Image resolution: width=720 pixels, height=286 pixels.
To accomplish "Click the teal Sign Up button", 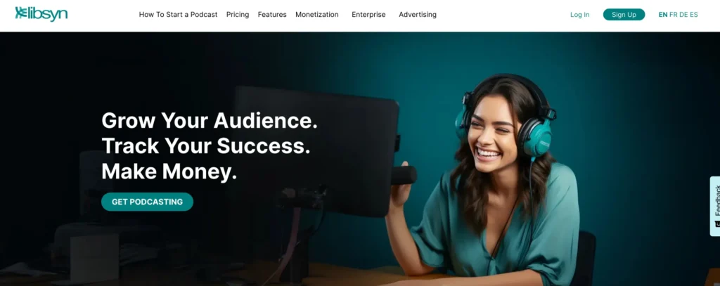I will pyautogui.click(x=624, y=15).
